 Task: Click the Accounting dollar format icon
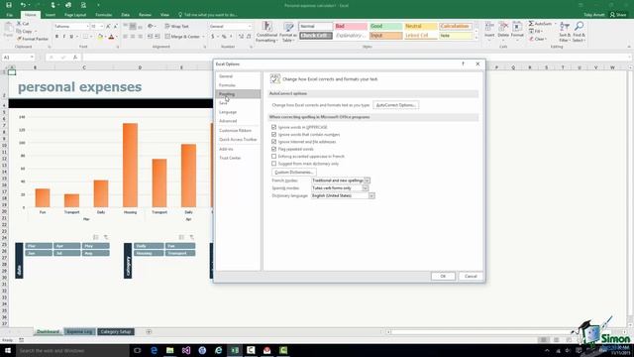click(212, 37)
